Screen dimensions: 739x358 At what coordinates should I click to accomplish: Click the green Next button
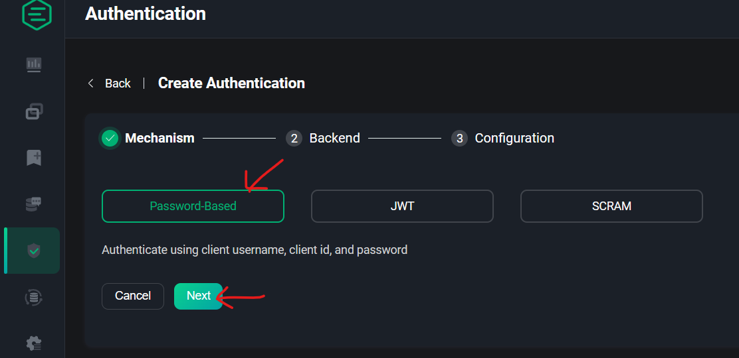click(199, 296)
